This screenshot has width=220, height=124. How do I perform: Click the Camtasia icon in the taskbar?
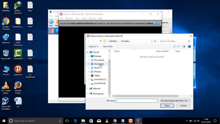coord(131,121)
